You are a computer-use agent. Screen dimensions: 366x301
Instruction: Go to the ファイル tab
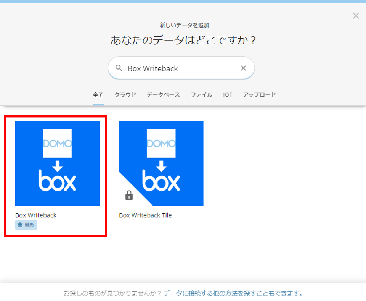pyautogui.click(x=201, y=95)
